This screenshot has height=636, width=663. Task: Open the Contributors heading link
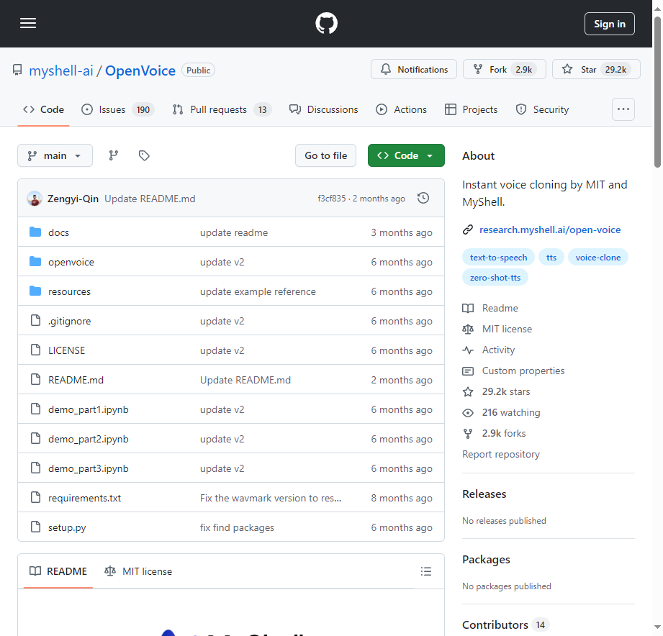coord(505,625)
